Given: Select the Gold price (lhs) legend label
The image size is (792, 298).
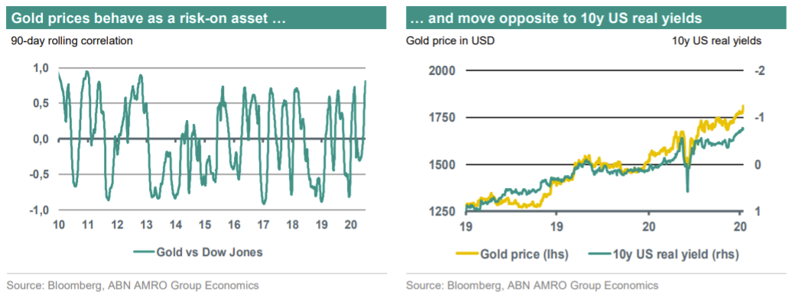Looking at the screenshot, I should pyautogui.click(x=526, y=255).
